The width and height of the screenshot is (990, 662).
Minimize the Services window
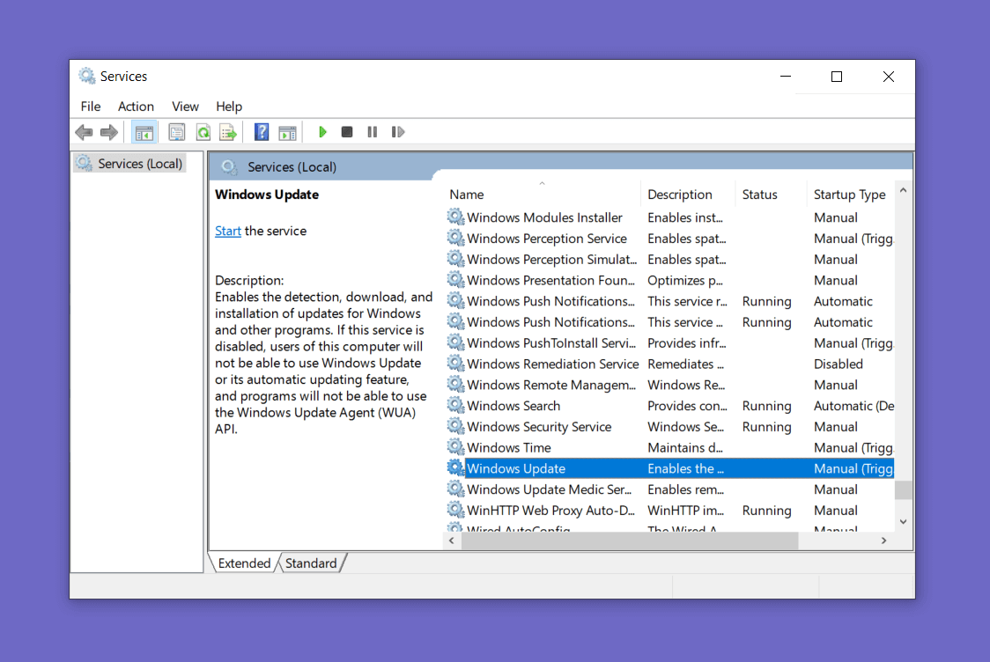click(x=786, y=77)
